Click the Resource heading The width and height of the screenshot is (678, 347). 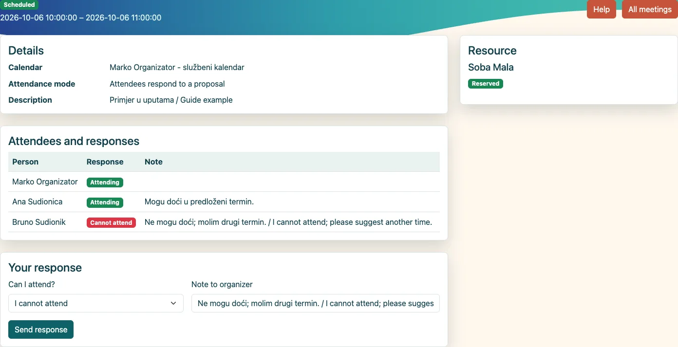[492, 51]
